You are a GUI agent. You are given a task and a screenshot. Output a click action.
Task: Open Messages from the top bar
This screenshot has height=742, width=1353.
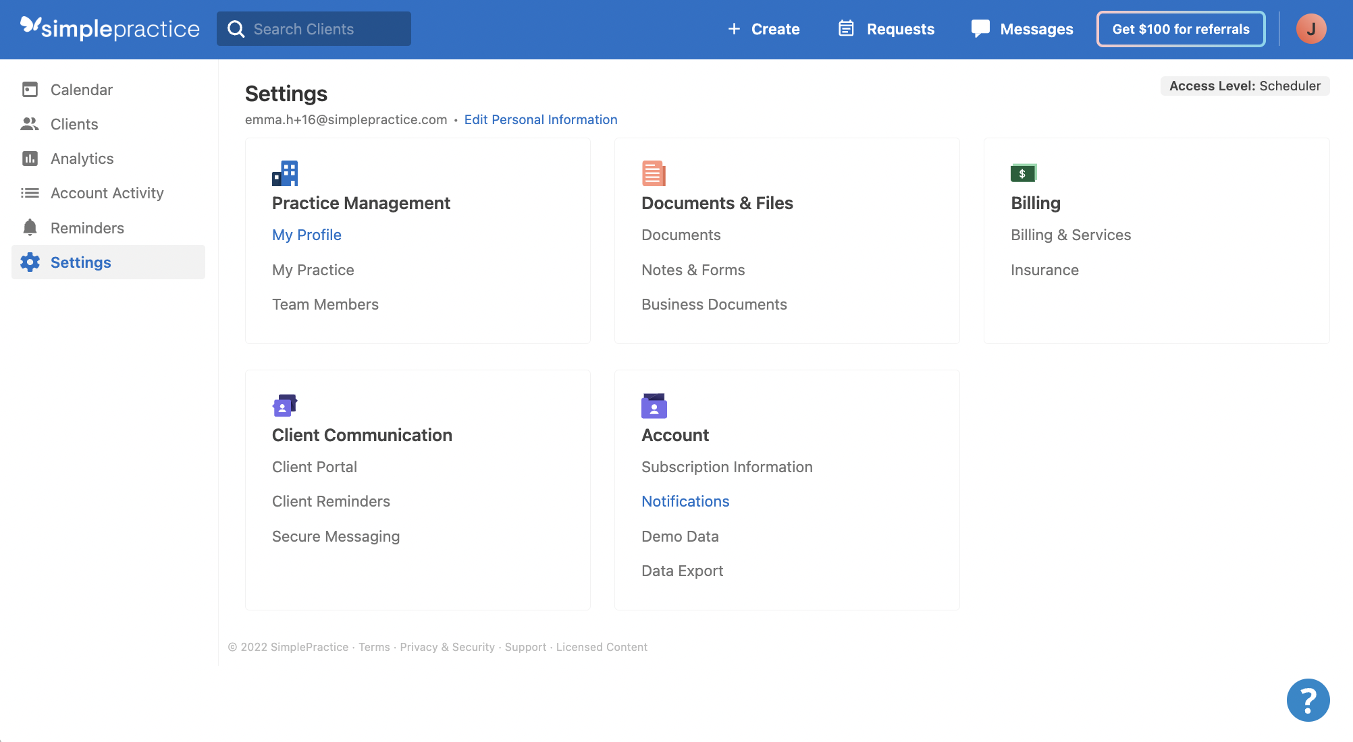(x=1022, y=29)
